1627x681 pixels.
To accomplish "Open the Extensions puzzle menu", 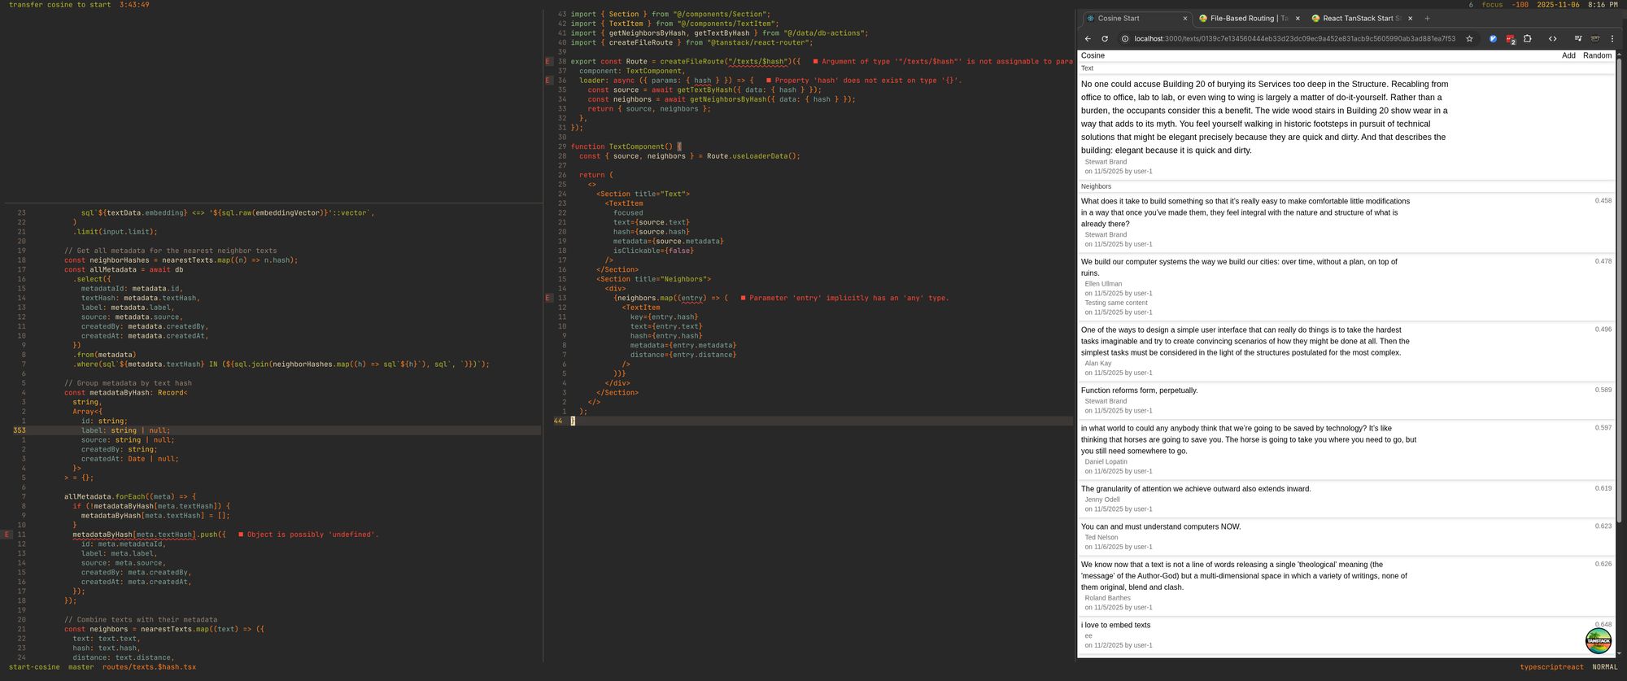I will point(1528,38).
